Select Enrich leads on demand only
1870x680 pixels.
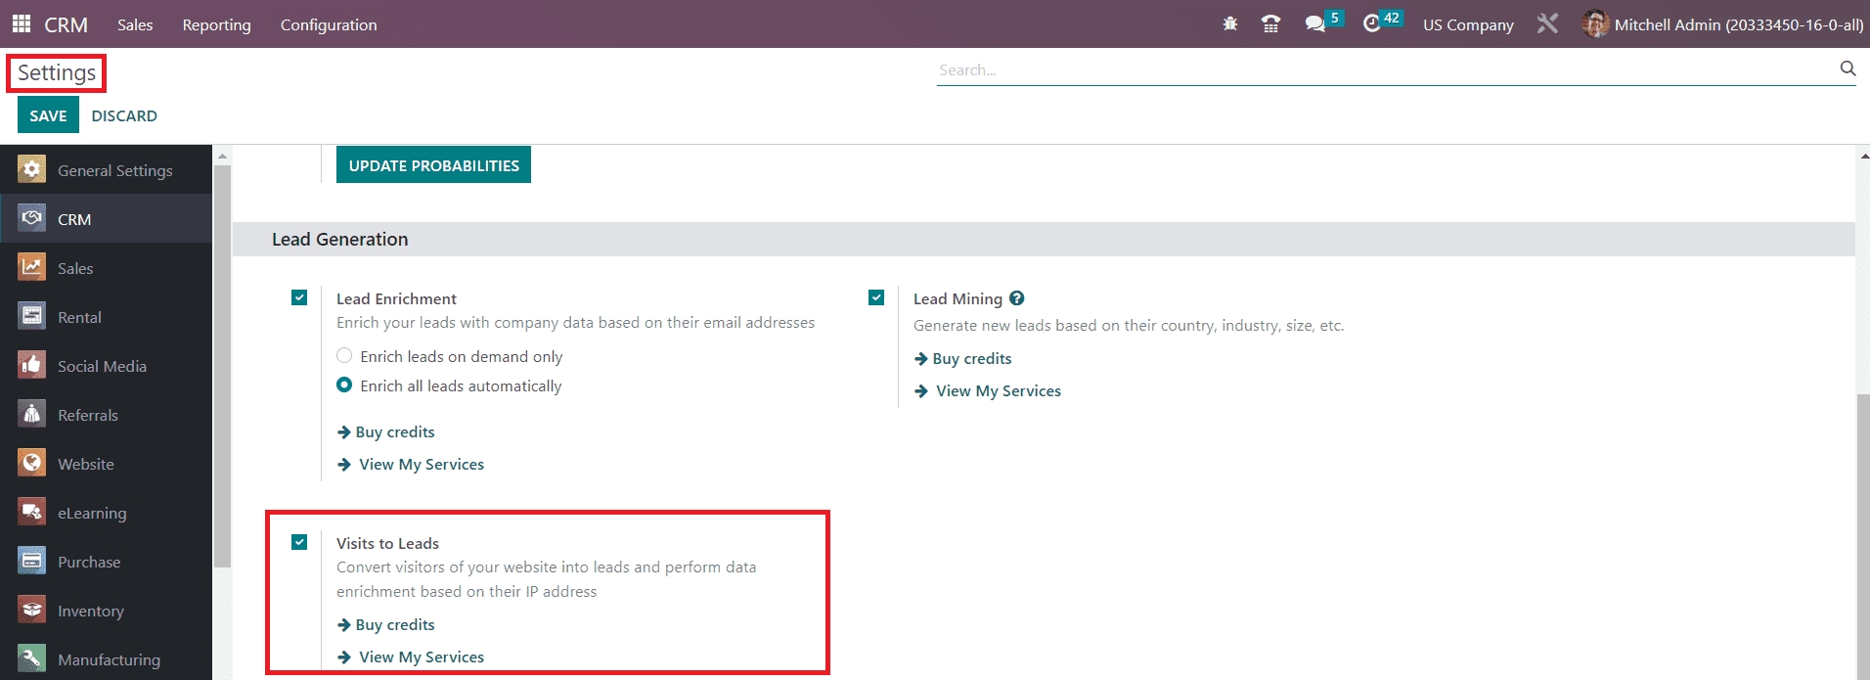pyautogui.click(x=344, y=356)
